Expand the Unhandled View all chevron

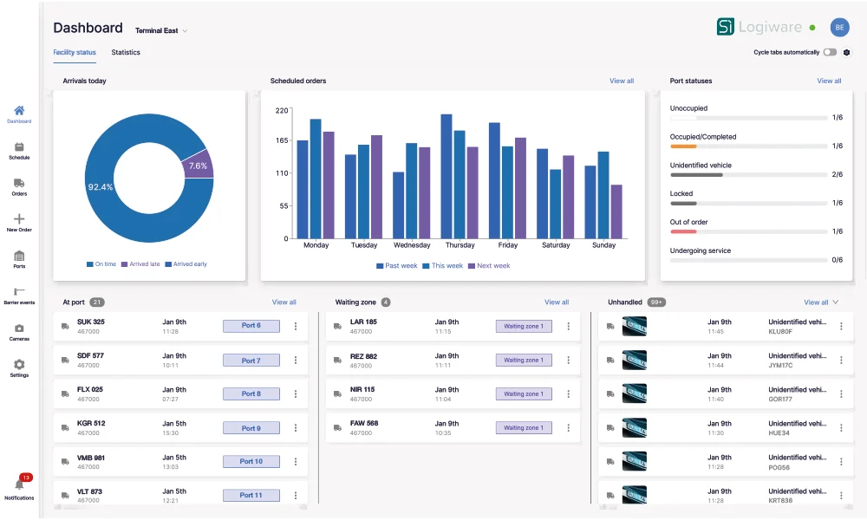click(836, 302)
